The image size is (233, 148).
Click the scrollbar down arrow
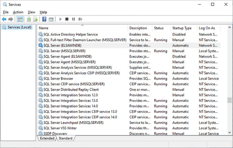[229, 132]
